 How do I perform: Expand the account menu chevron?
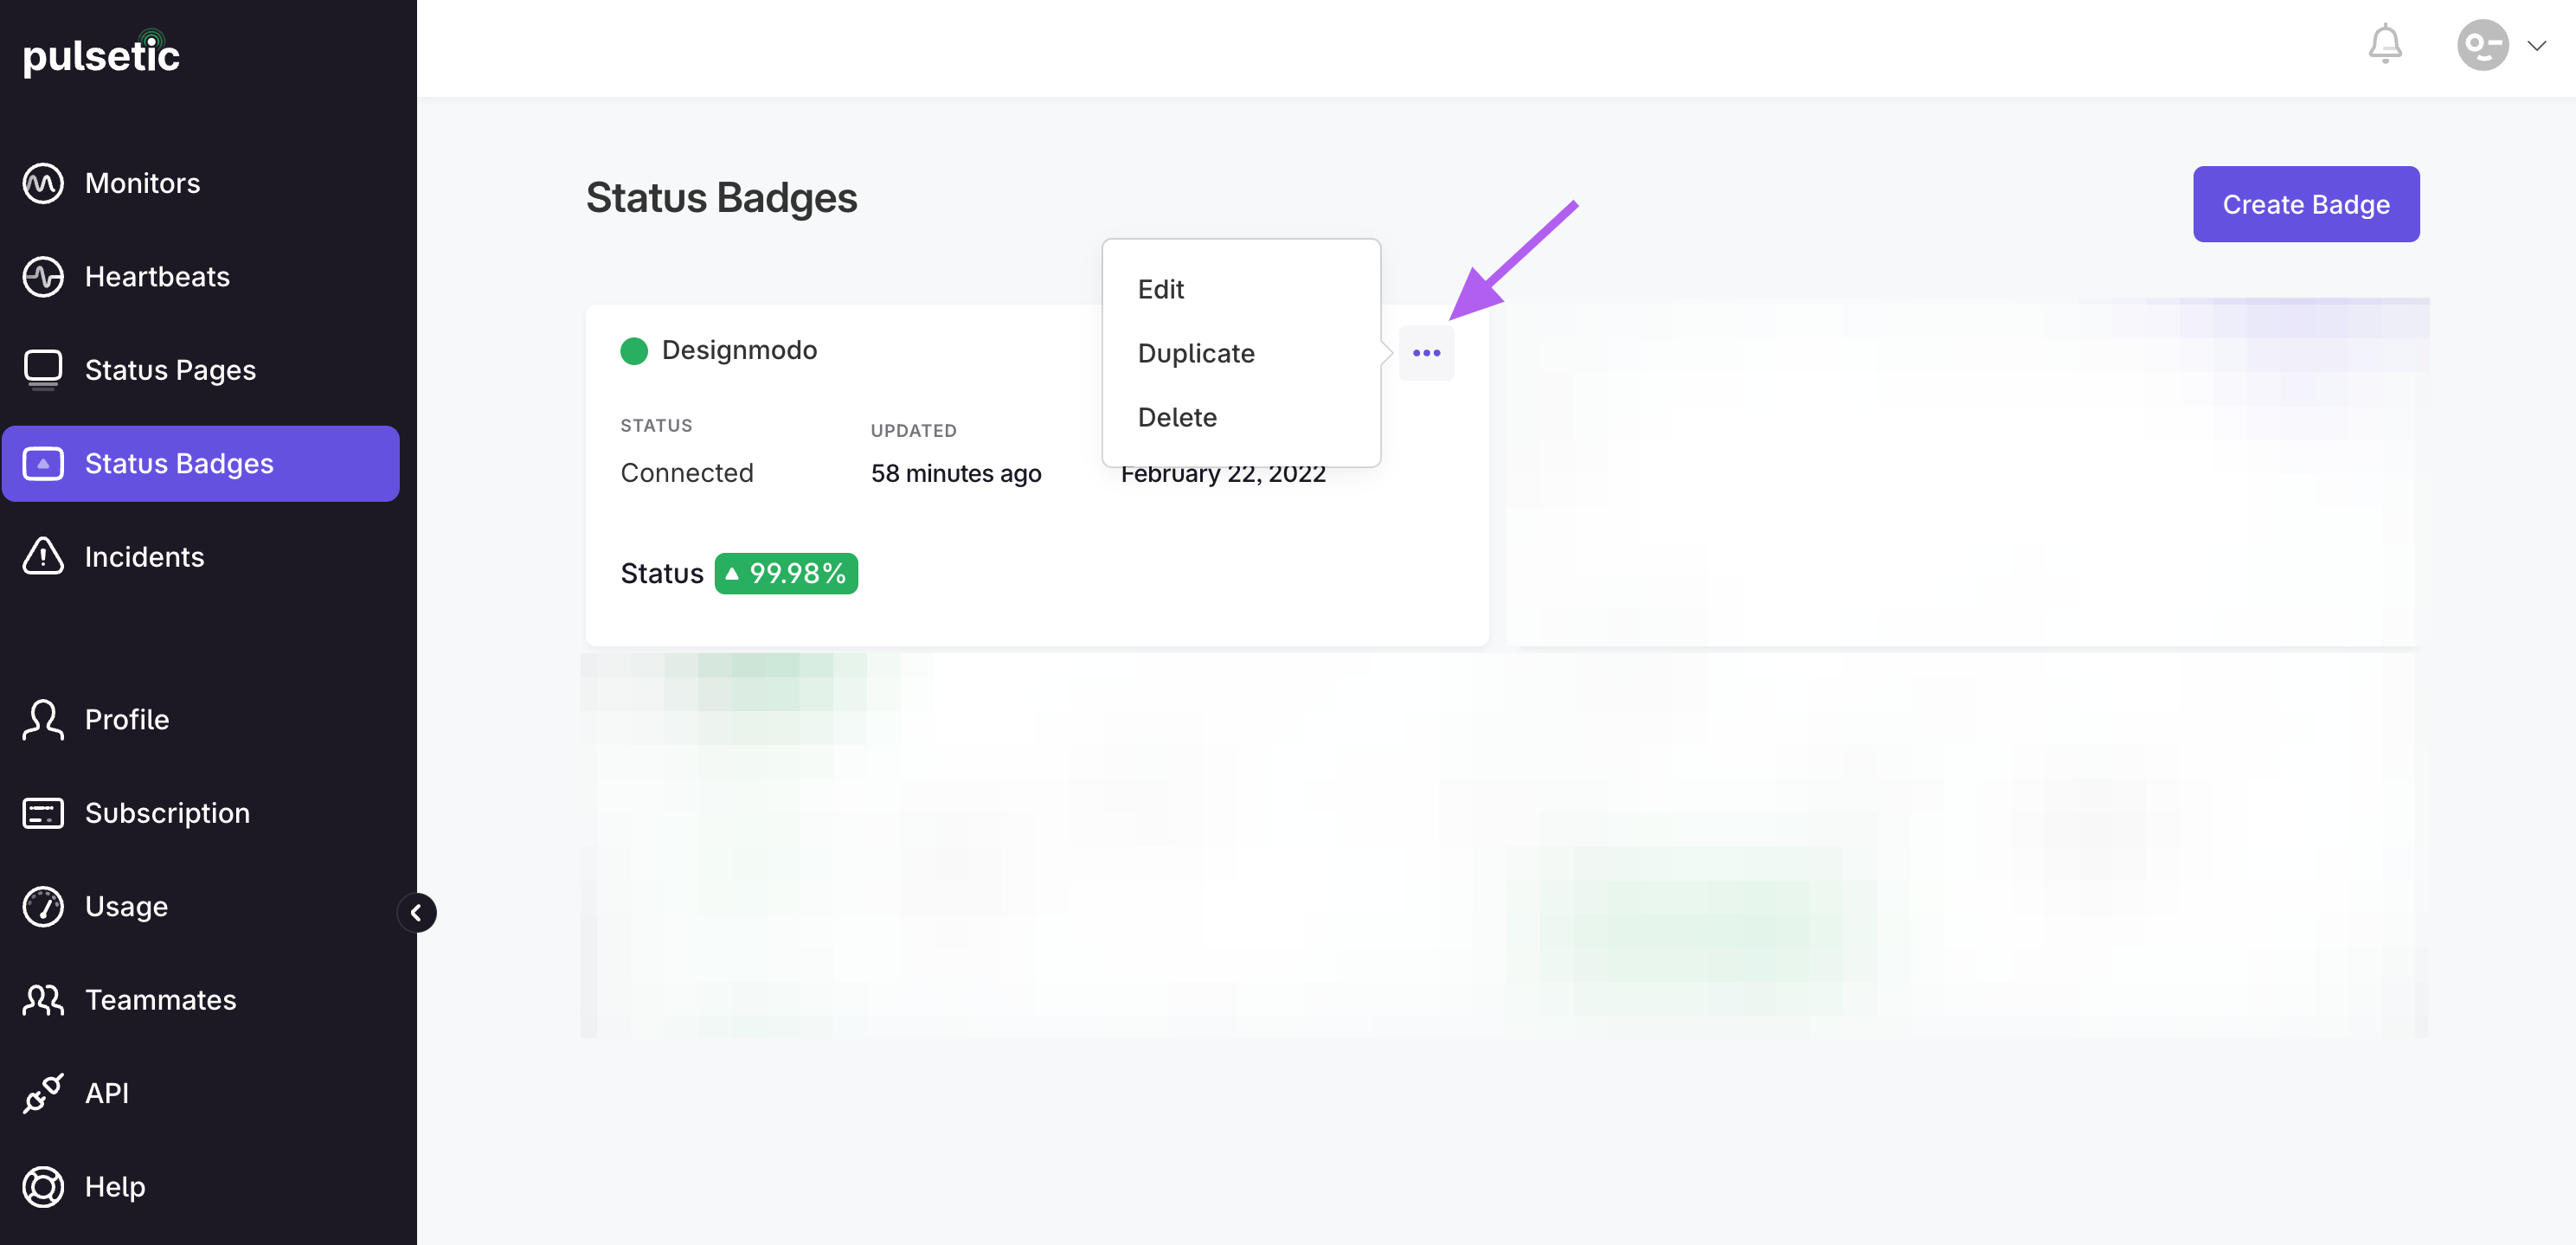point(2537,46)
